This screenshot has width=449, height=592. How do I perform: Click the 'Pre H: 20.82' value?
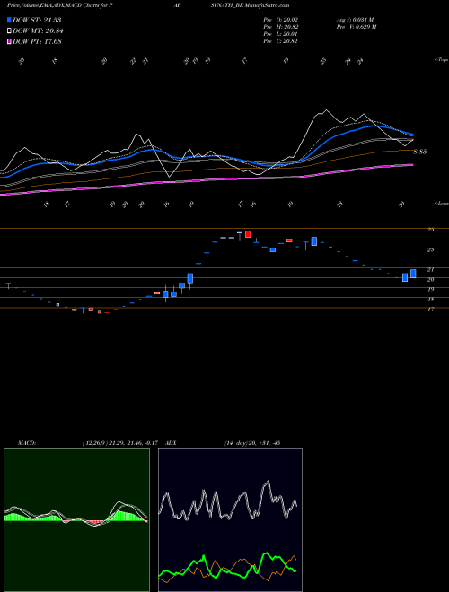pos(280,27)
